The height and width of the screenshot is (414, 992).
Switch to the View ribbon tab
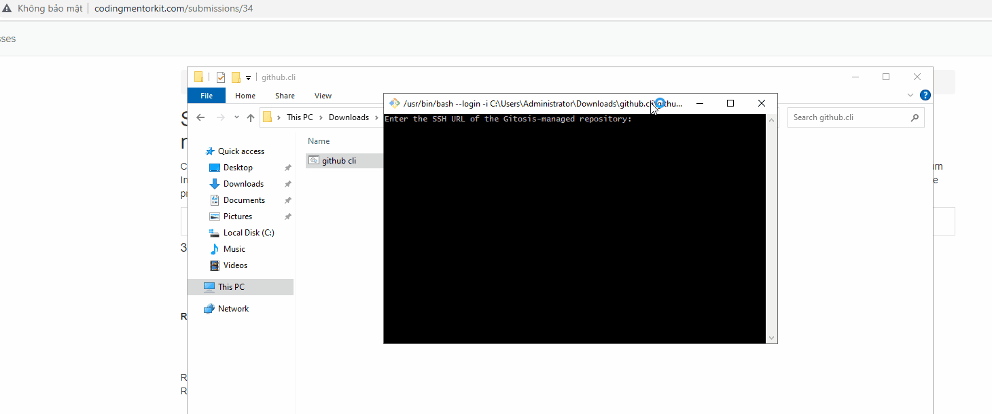(x=323, y=95)
